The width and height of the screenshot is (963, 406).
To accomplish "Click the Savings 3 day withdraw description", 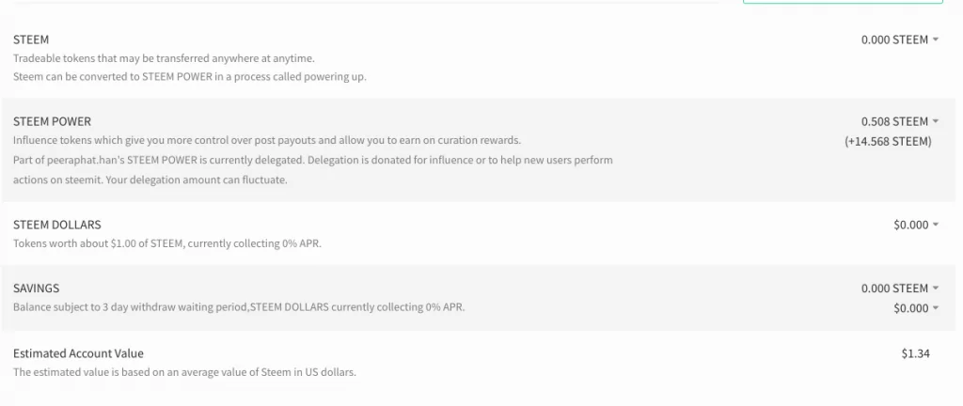I will click(x=239, y=307).
